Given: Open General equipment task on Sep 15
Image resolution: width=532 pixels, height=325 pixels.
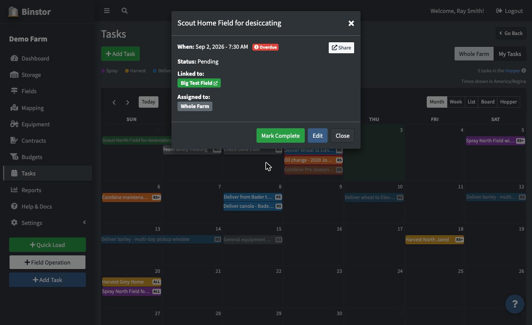Looking at the screenshot, I should coord(253,239).
